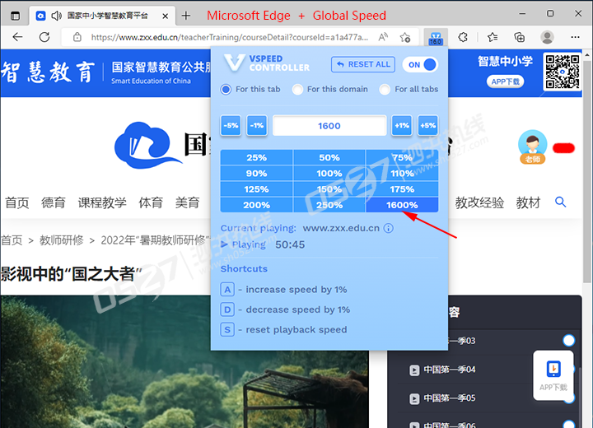The width and height of the screenshot is (593, 428).
Task: View site info lock icon
Action: click(77, 37)
